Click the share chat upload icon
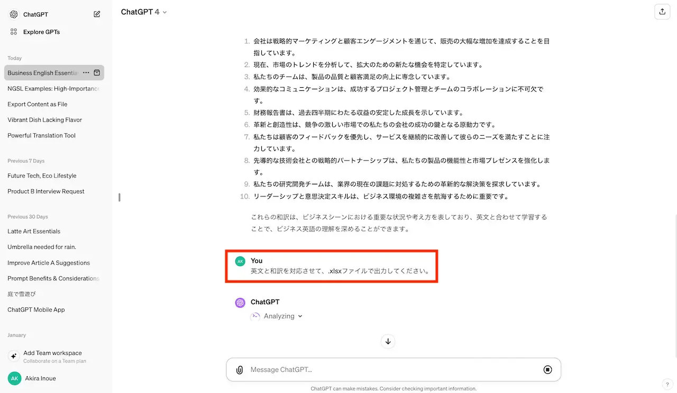Image resolution: width=677 pixels, height=393 pixels. coord(662,12)
